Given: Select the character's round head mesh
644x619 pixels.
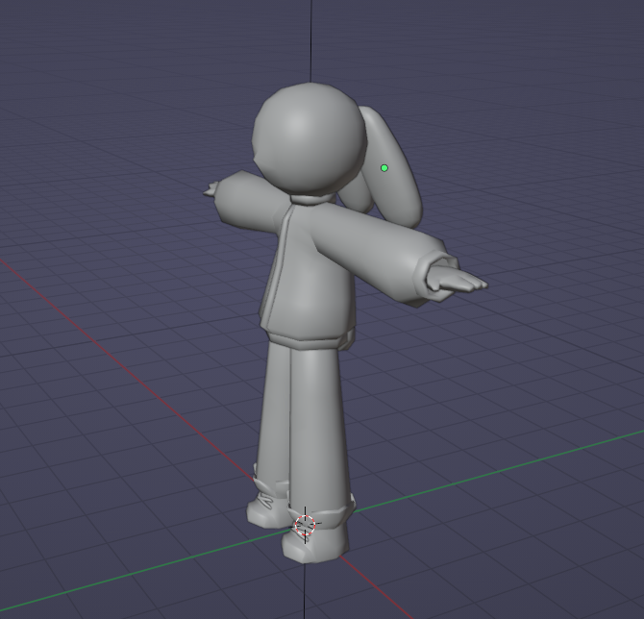Looking at the screenshot, I should click(x=309, y=138).
